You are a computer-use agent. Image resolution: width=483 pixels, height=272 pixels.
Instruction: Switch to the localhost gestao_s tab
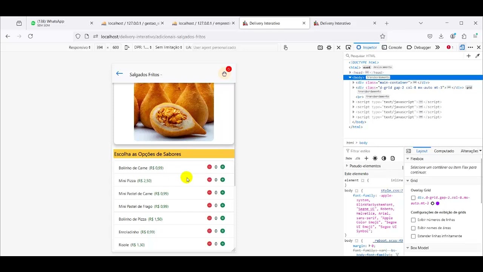132,23
